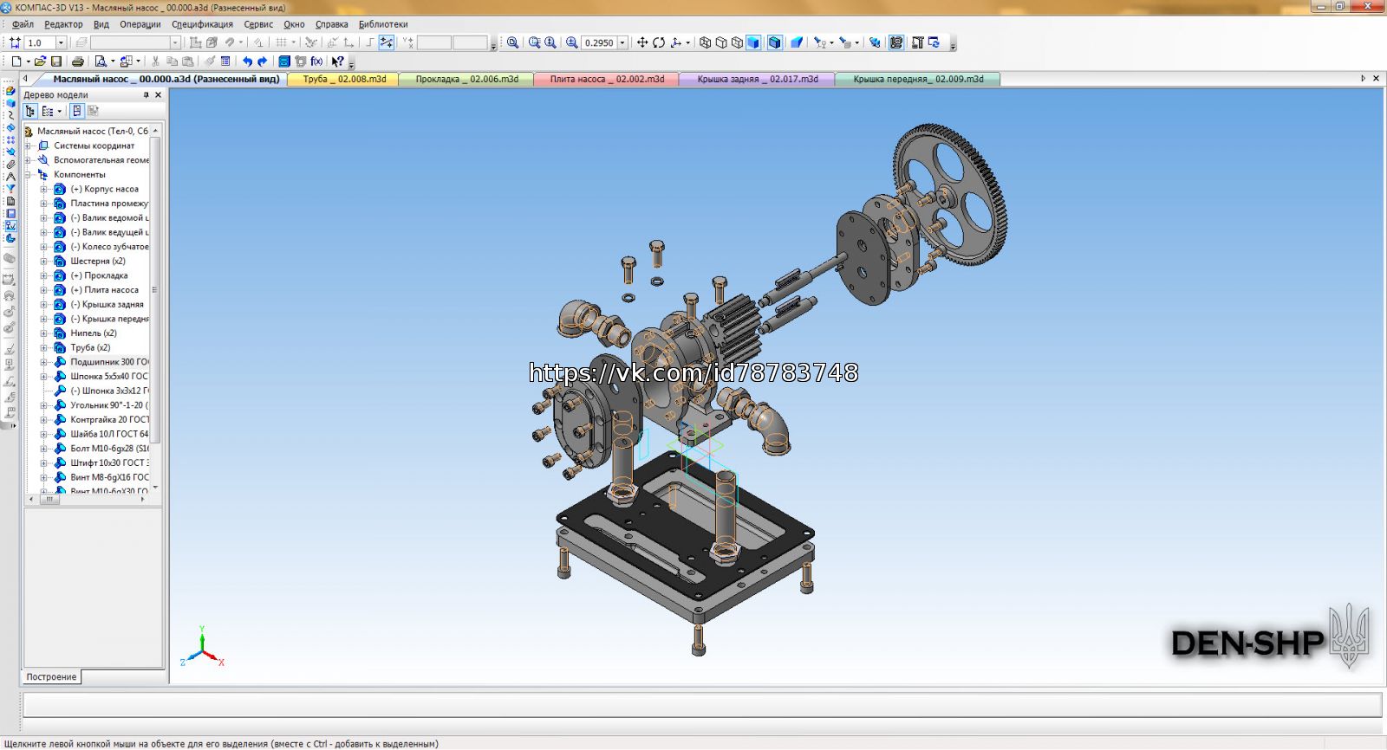Viewport: 1387px width, 750px height.
Task: Open the Файл menu
Action: pyautogui.click(x=23, y=24)
